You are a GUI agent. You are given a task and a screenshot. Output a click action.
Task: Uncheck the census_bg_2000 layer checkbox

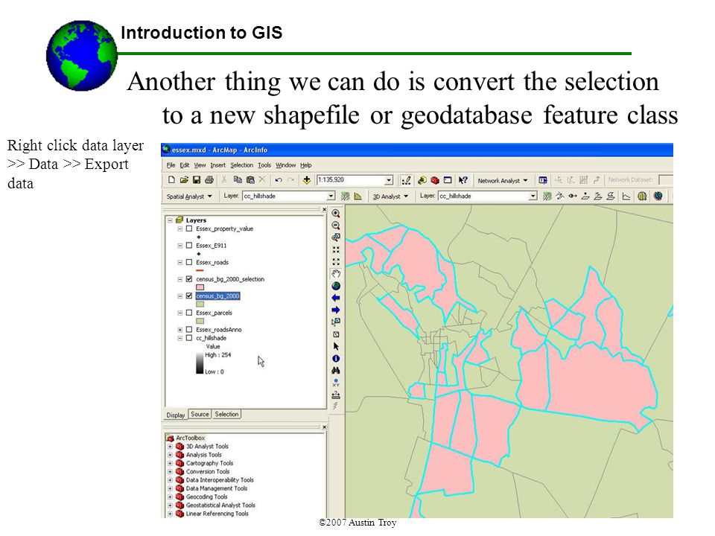click(x=188, y=296)
